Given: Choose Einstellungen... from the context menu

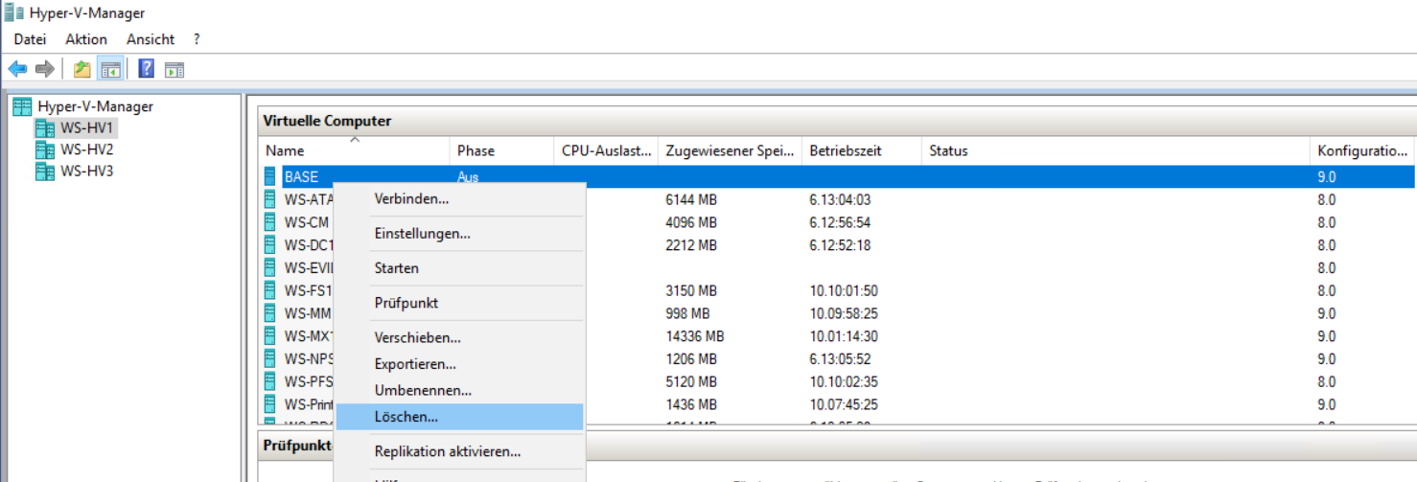Looking at the screenshot, I should pyautogui.click(x=459, y=234).
